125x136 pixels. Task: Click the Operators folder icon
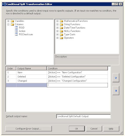tap(61, 38)
